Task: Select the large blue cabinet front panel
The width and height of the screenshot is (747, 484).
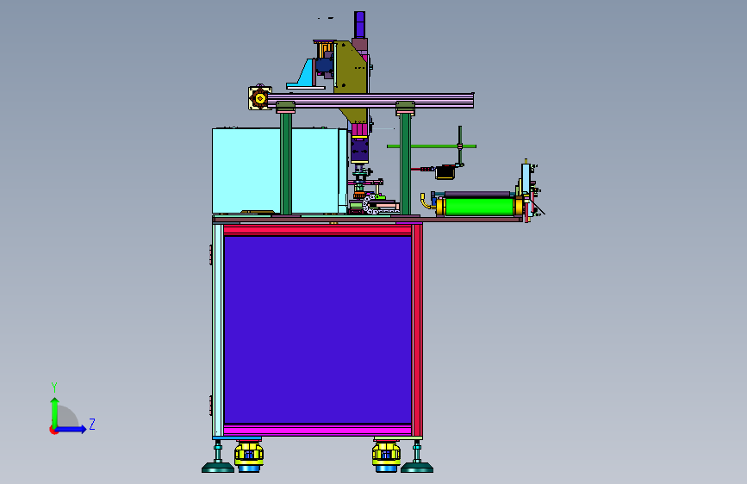Action: tap(317, 329)
